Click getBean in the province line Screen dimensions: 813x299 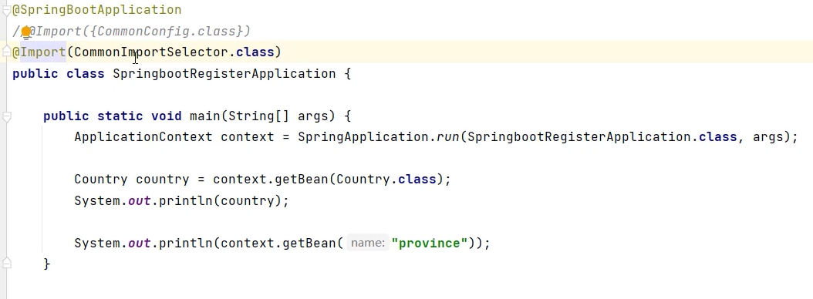pyautogui.click(x=309, y=243)
